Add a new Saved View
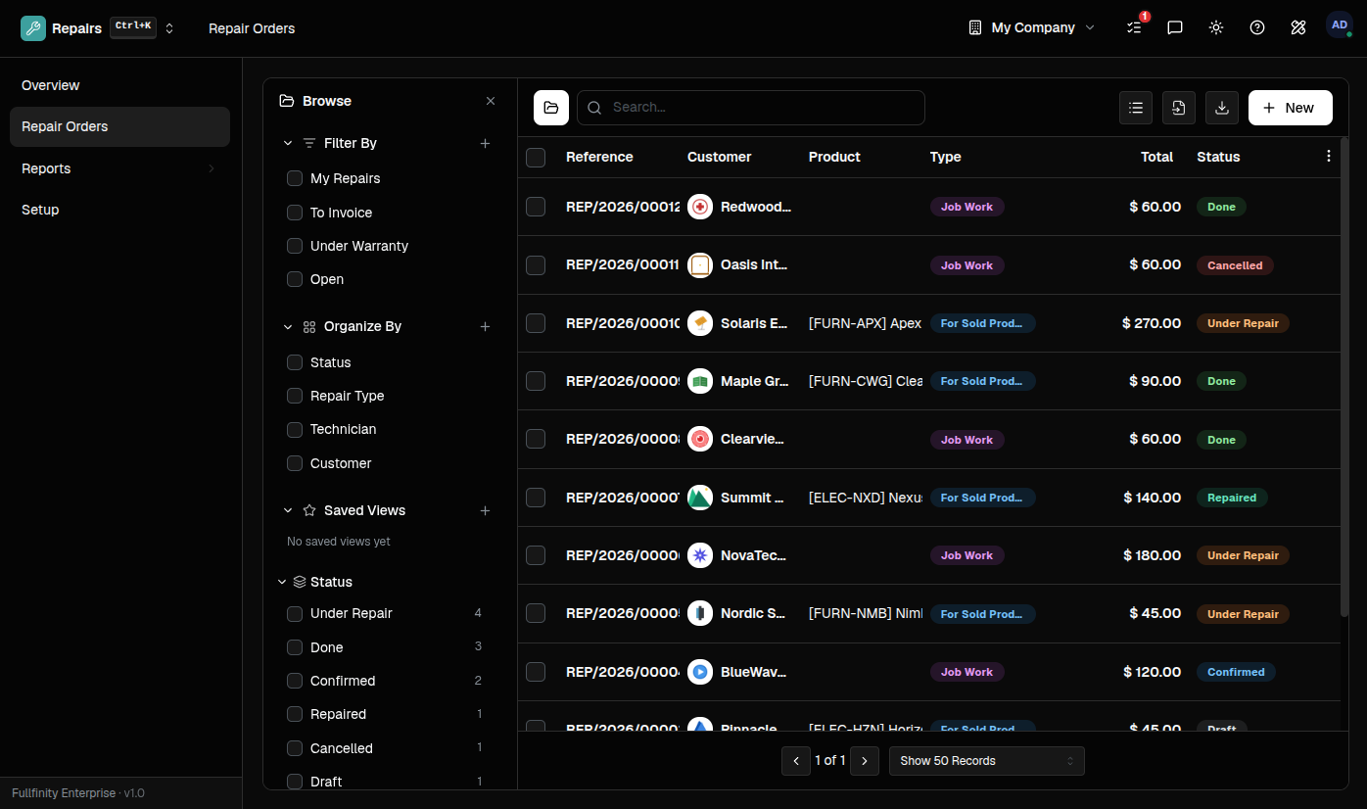Viewport: 1367px width, 809px height. pyautogui.click(x=485, y=510)
